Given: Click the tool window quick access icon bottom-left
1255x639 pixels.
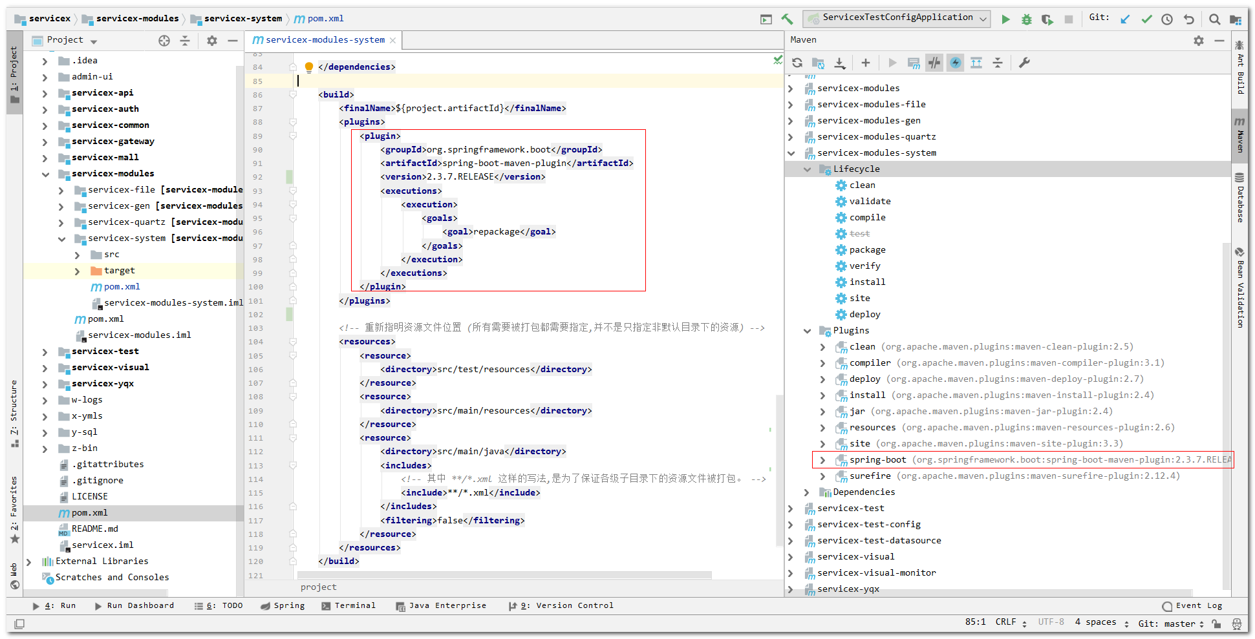Looking at the screenshot, I should pyautogui.click(x=19, y=623).
